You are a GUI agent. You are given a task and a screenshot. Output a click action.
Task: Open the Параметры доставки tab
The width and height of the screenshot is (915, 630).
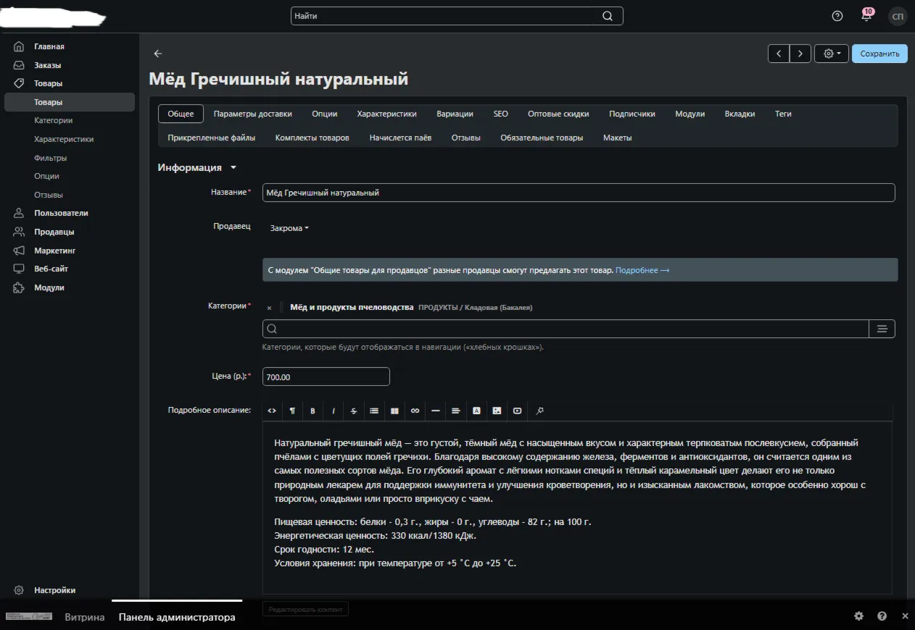253,114
